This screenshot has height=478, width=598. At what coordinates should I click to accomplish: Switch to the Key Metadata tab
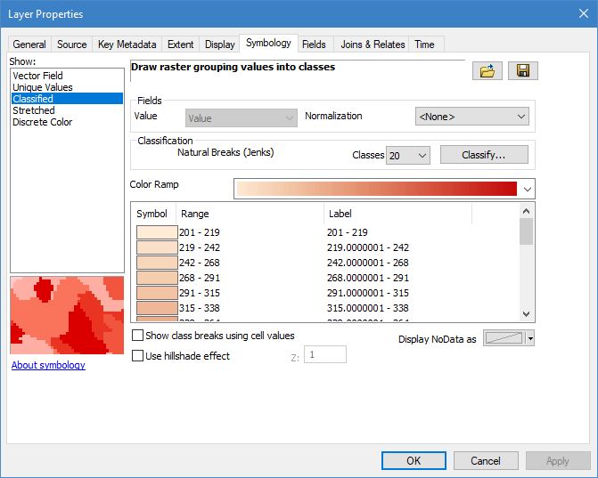point(127,45)
